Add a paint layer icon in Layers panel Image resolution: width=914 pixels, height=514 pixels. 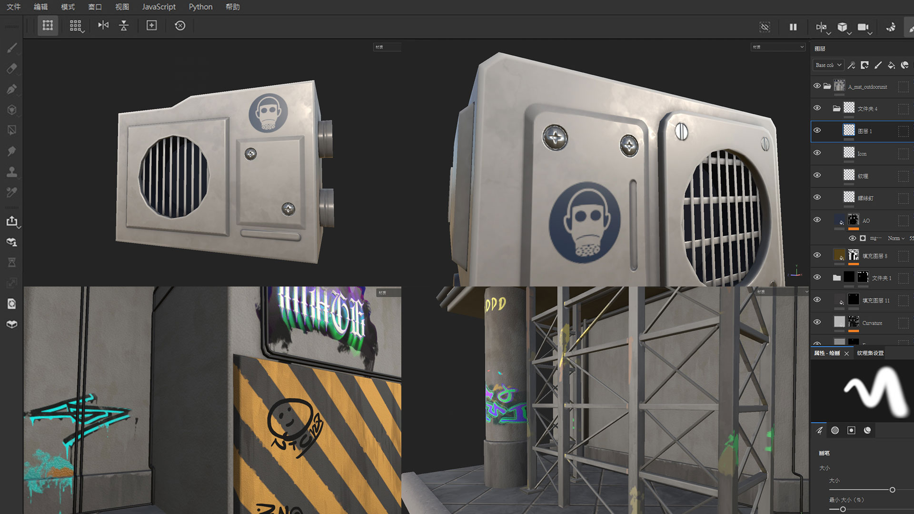(x=878, y=65)
